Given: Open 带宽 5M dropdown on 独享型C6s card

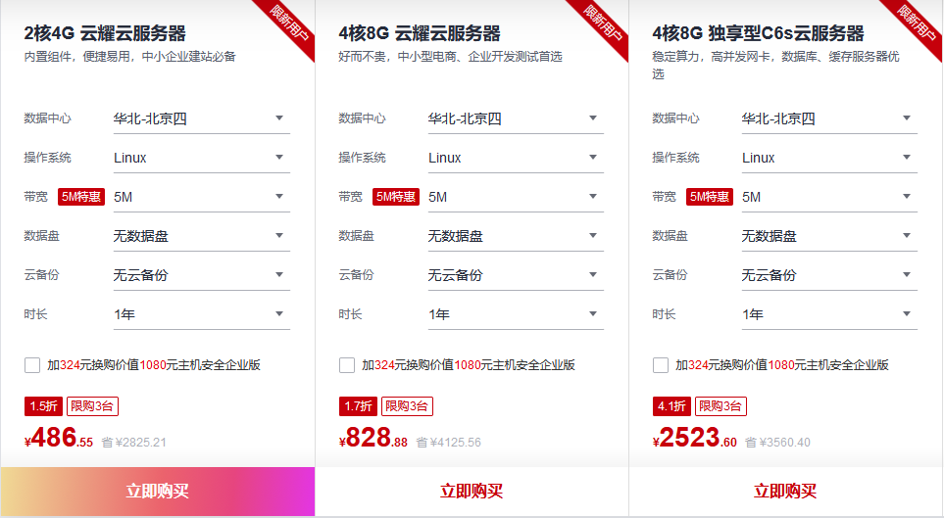Looking at the screenshot, I should (828, 197).
